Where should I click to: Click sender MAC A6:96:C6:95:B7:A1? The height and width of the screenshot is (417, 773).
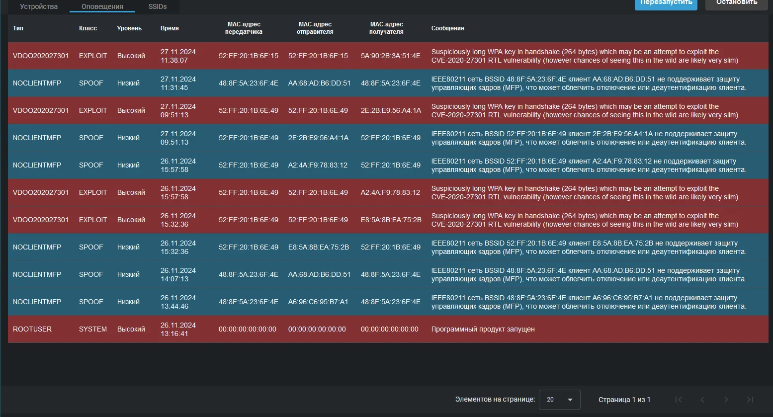pos(318,302)
